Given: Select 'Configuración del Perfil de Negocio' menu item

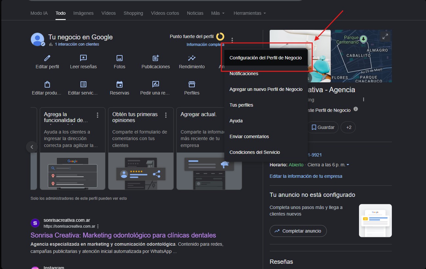Looking at the screenshot, I should click(x=266, y=58).
